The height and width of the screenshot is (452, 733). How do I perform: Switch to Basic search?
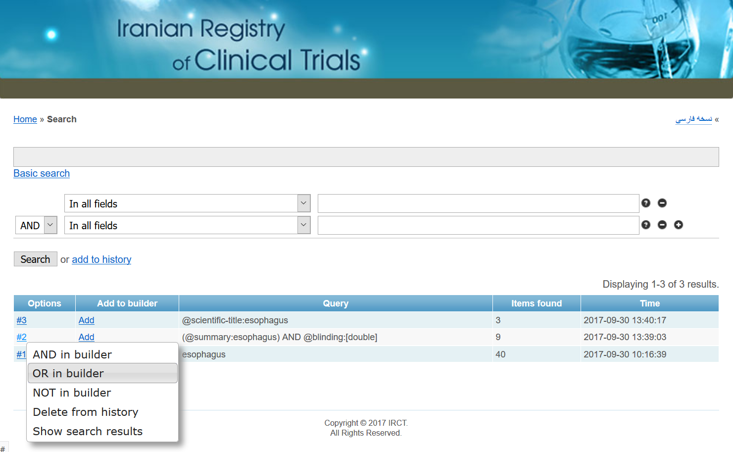click(42, 173)
